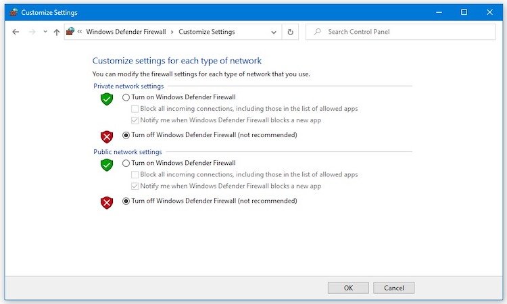This screenshot has height=304, width=507.
Task: Toggle Notify me checkbox under Private network
Action: pos(135,120)
